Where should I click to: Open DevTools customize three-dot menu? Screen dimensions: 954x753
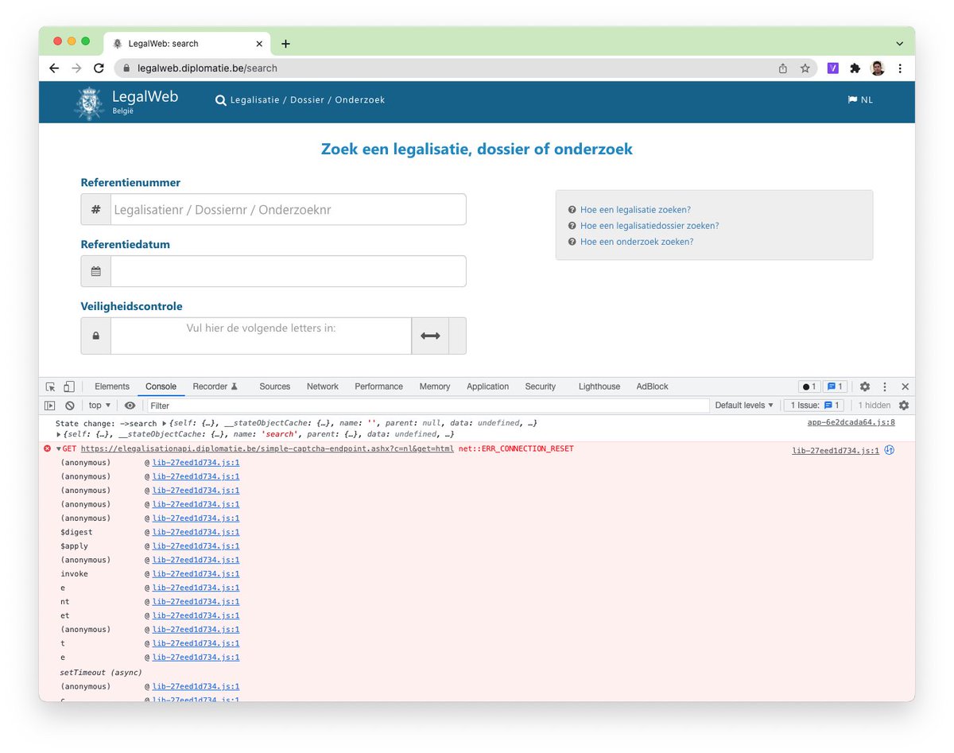[885, 386]
